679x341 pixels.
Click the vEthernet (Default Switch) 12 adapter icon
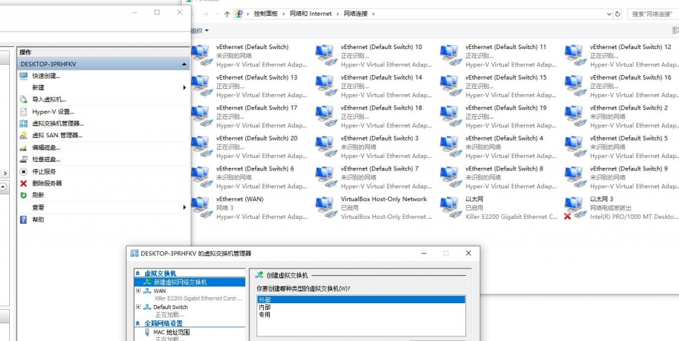(x=575, y=55)
